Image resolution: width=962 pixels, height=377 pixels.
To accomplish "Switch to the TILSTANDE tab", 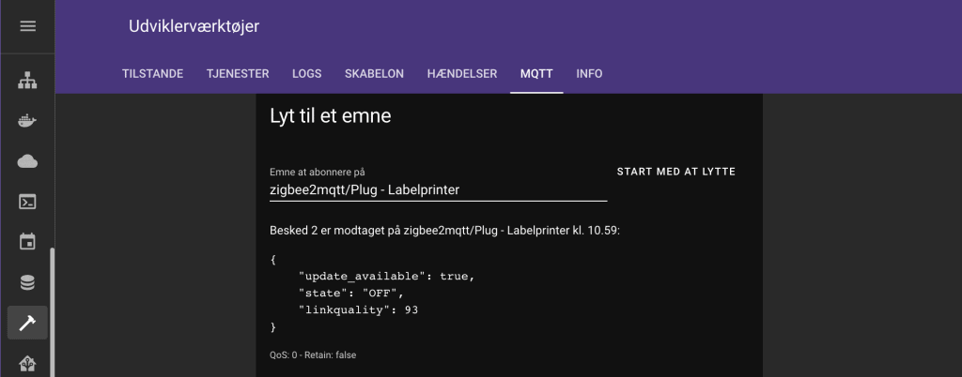I will [153, 74].
